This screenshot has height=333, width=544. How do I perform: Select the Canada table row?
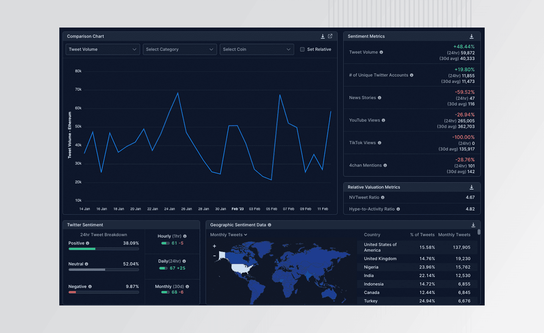(x=417, y=293)
